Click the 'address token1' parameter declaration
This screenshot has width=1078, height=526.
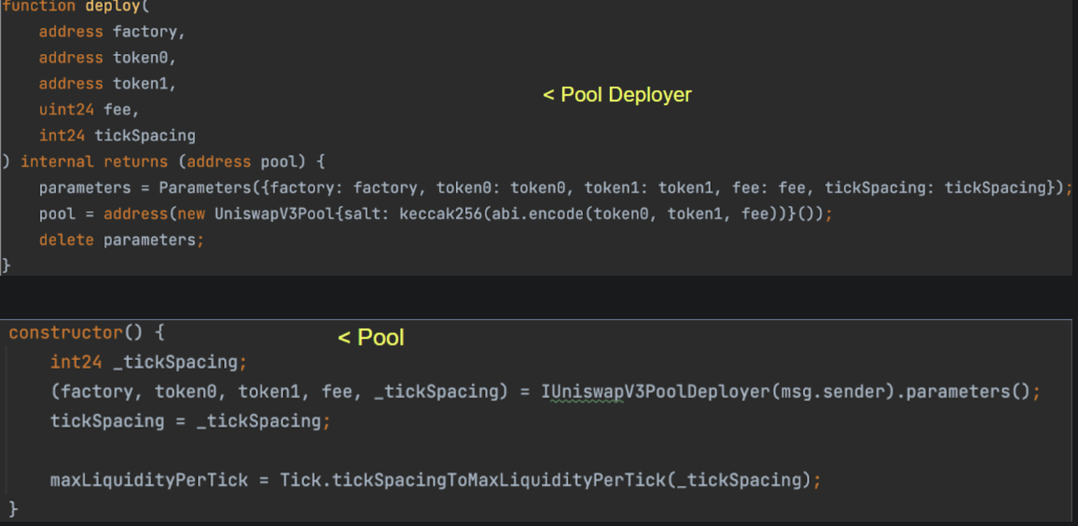106,84
